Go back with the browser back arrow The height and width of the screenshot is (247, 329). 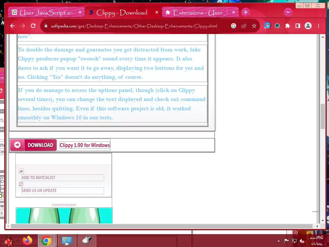(x=13, y=26)
